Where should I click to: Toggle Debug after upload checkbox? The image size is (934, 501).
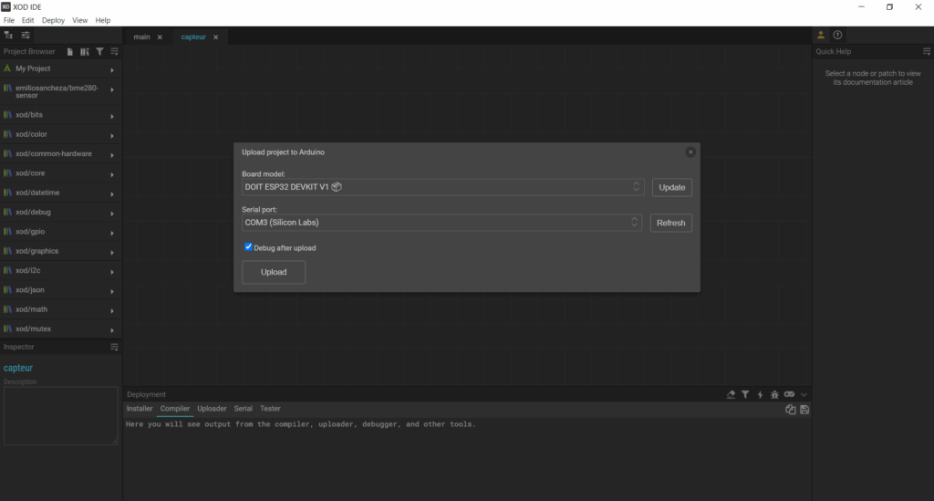(x=248, y=246)
